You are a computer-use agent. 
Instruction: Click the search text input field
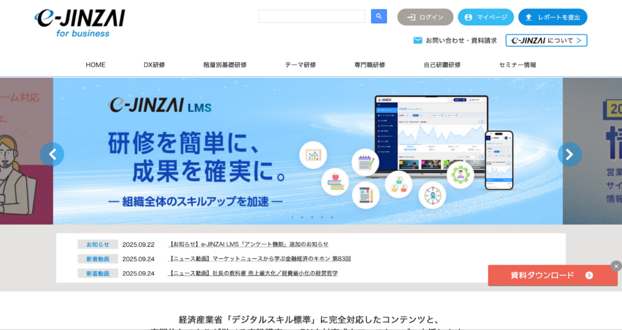[x=312, y=16]
